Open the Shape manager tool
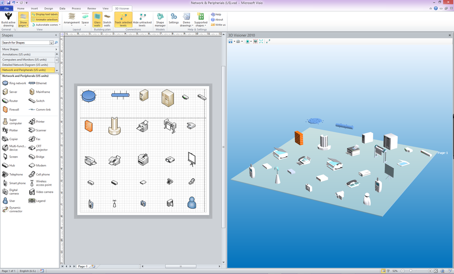454x274 pixels. pos(160,20)
